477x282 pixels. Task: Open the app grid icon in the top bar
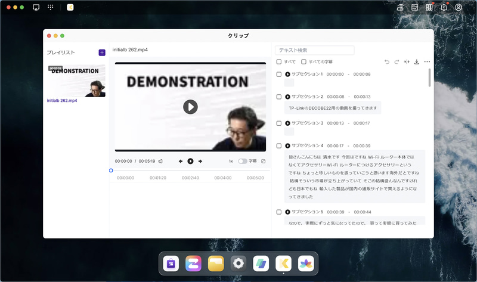tap(51, 7)
